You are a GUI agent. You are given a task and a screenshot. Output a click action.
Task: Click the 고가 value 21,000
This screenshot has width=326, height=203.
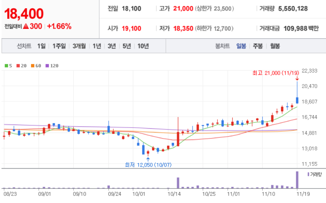tap(183, 9)
